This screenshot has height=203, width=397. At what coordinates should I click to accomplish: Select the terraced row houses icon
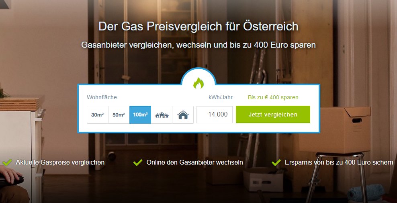tap(162, 115)
